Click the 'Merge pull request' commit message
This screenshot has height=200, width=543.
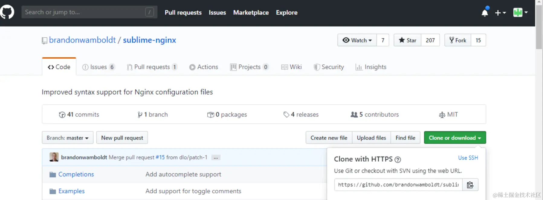coord(131,157)
